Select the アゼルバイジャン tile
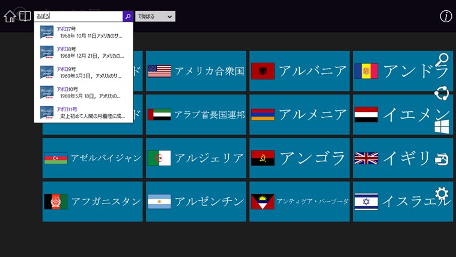 pyautogui.click(x=93, y=158)
